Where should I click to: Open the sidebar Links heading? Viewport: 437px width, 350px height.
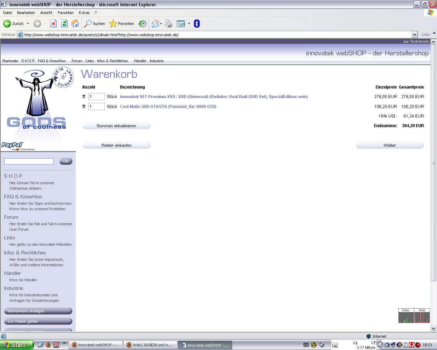10,238
